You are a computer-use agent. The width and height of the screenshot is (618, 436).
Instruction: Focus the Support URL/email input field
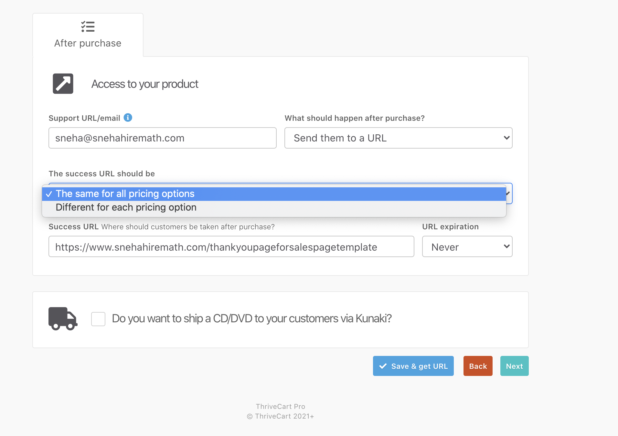(x=162, y=138)
